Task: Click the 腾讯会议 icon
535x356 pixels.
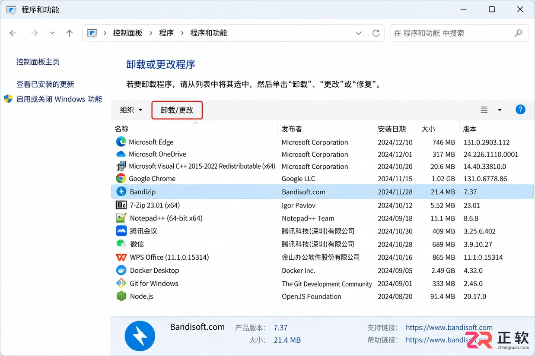Action: (121, 231)
